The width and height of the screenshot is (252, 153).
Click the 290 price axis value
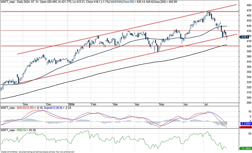click(x=249, y=103)
